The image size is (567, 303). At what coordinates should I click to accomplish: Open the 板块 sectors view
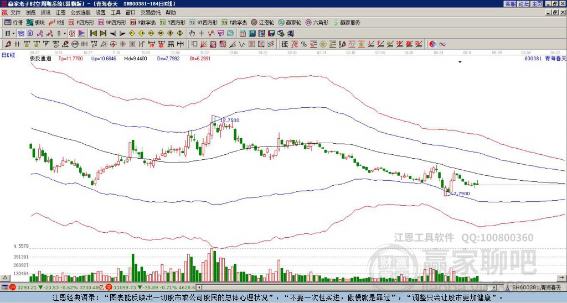point(36,22)
